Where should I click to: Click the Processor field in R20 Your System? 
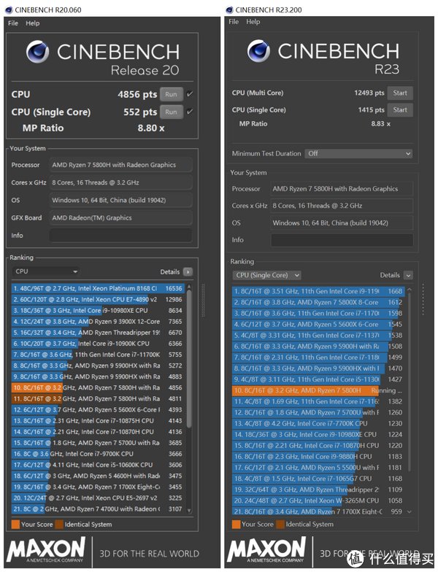(x=120, y=165)
